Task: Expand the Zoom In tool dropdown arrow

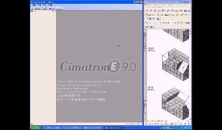Action: [x=149, y=23]
